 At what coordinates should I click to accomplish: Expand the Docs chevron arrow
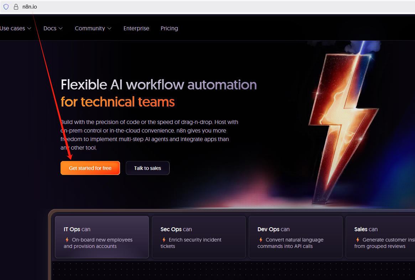click(x=61, y=28)
